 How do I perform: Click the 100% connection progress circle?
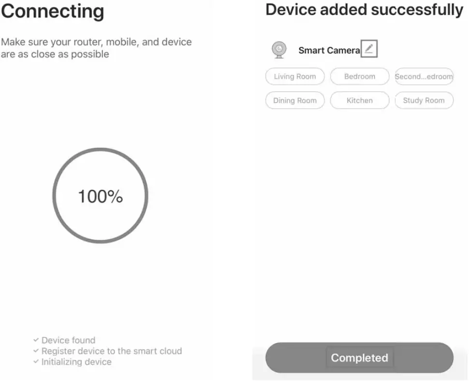click(x=100, y=196)
